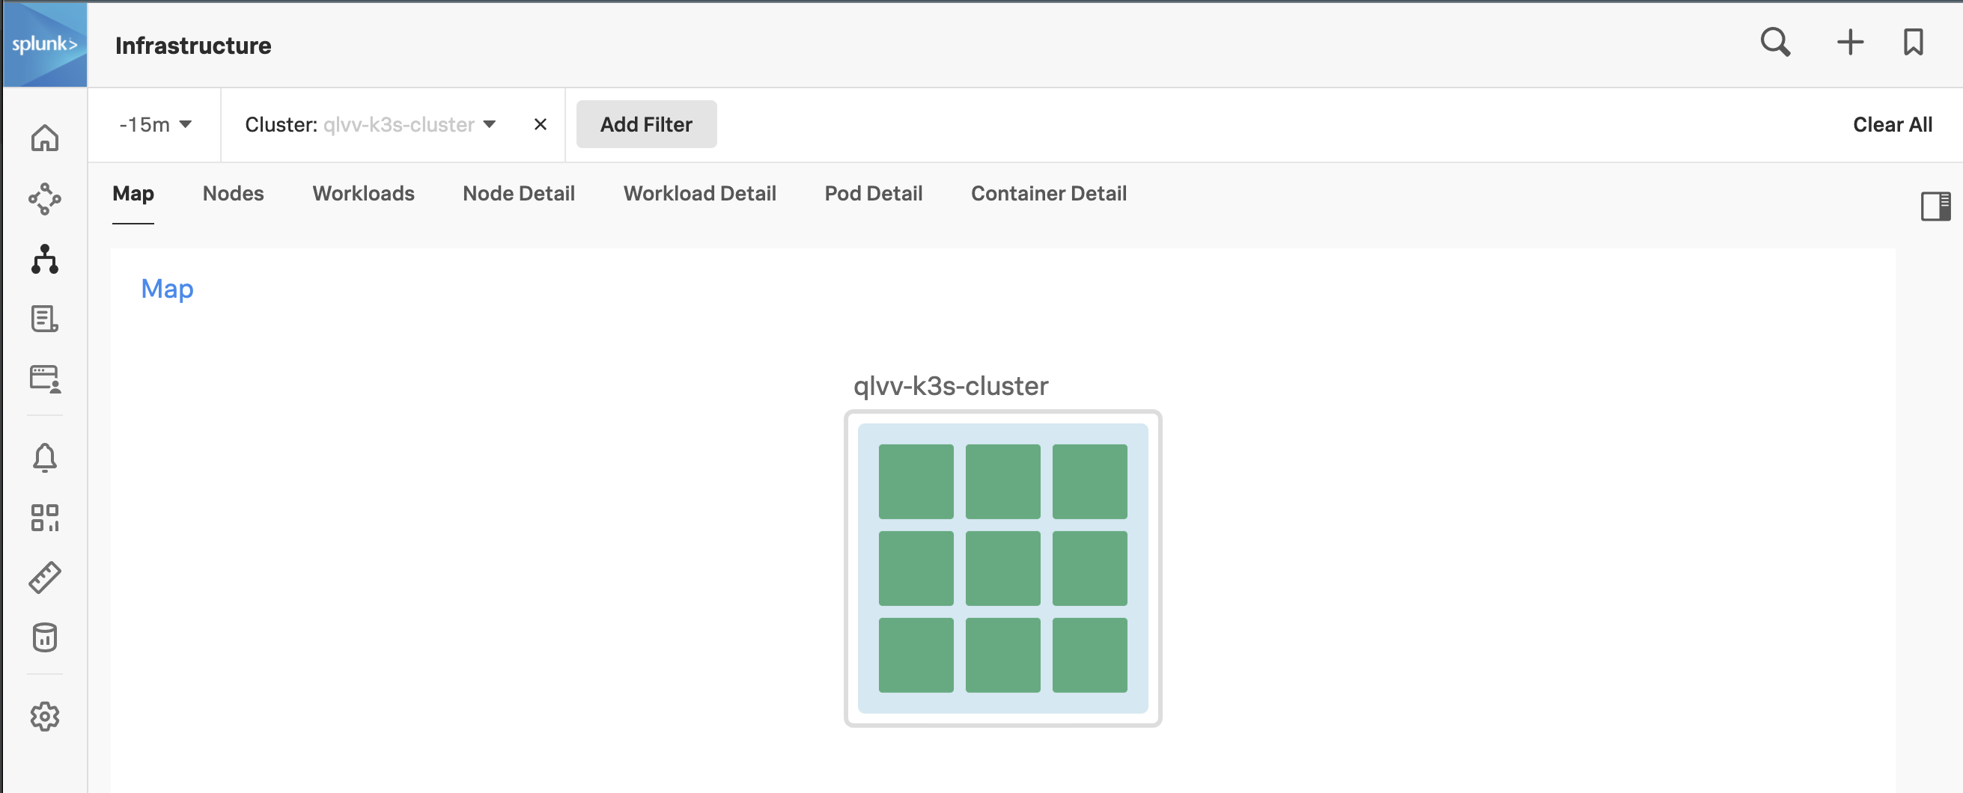Click the Splunk logo
Image resolution: width=1963 pixels, height=793 pixels.
(44, 44)
